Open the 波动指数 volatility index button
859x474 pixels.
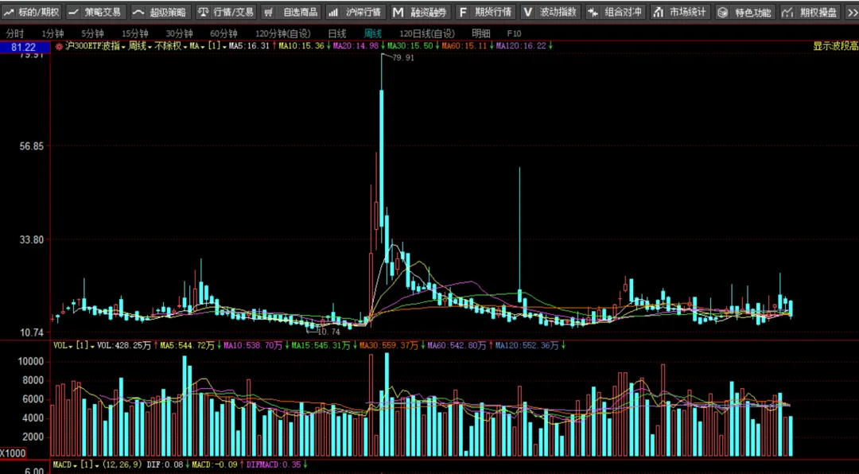(550, 12)
